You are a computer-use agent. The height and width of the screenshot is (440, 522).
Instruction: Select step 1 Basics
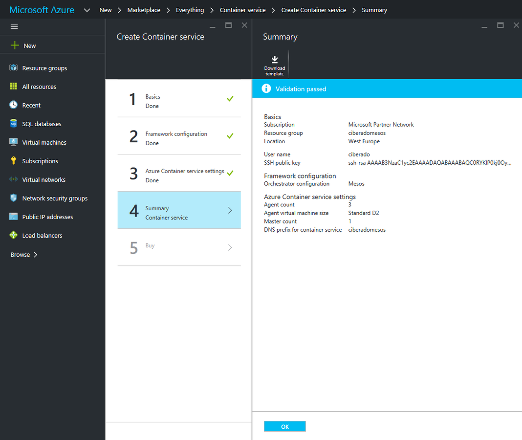coord(179,99)
